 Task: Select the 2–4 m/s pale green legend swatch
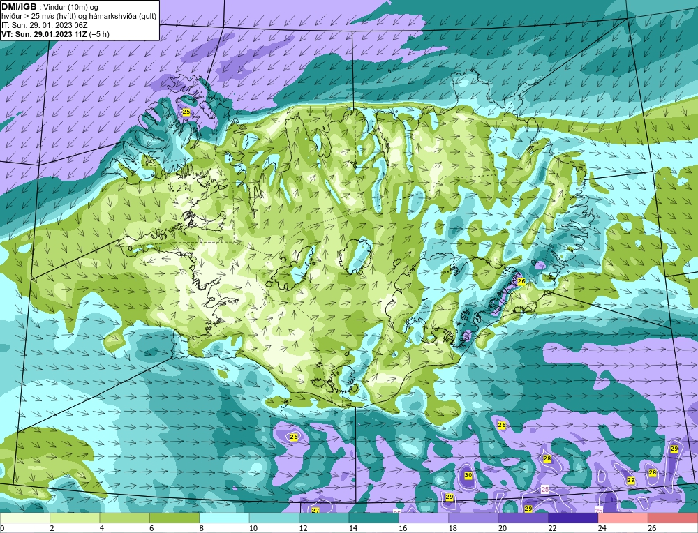[x=75, y=518]
